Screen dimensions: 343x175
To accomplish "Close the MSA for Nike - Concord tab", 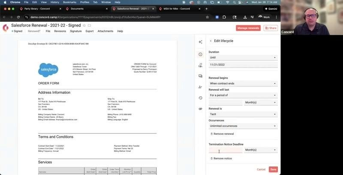I will point(199,9).
